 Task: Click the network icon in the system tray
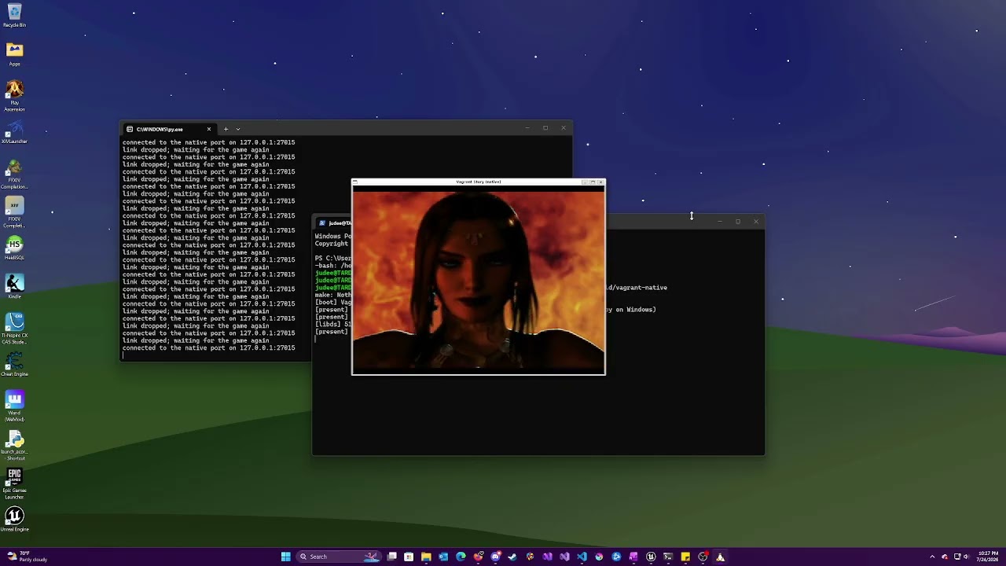pos(957,557)
